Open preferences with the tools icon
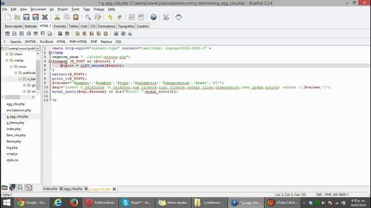This screenshot has height=208, width=371. tap(166, 17)
